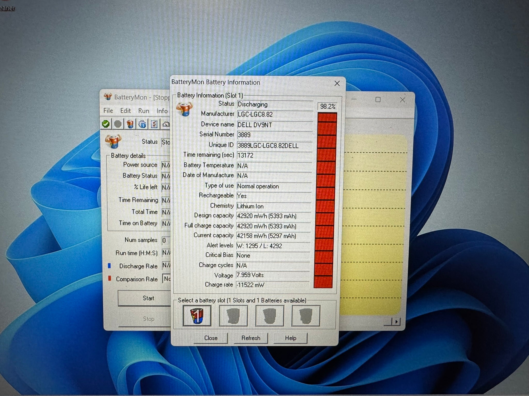Click the red Comparison Rate color marker
The width and height of the screenshot is (529, 396).
pyautogui.click(x=110, y=278)
